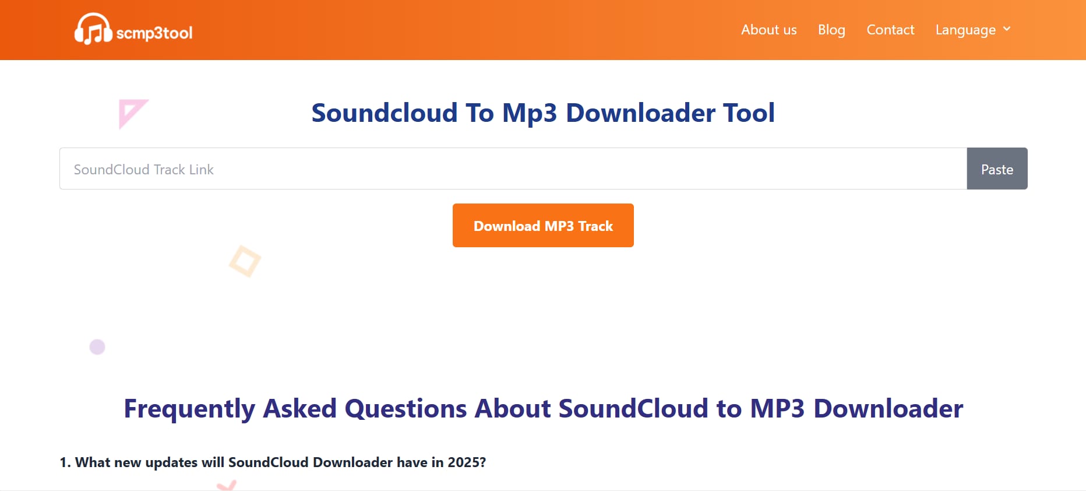Image resolution: width=1086 pixels, height=491 pixels.
Task: Open the About us page
Action: 768,30
